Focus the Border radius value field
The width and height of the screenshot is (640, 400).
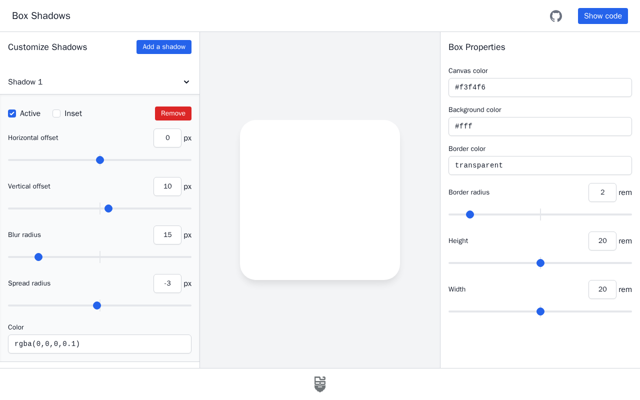(x=602, y=192)
